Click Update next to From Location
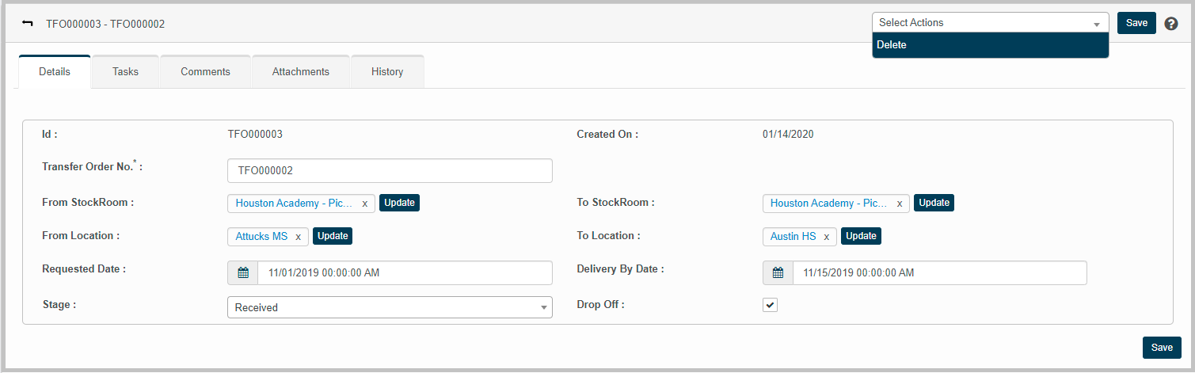 pos(333,236)
